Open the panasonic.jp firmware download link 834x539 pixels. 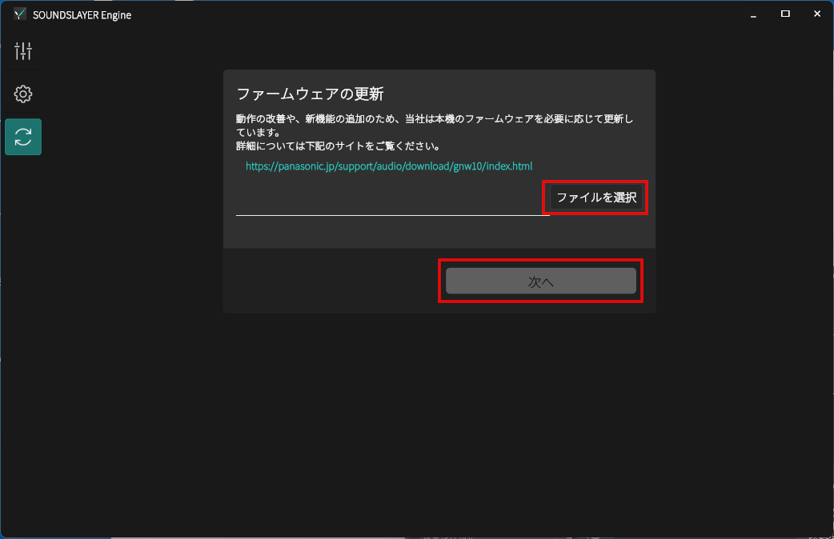coord(388,166)
